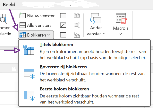Viewport: 153px width, 108px height.
Task: Select the Nieuw venster label
Action: (x=41, y=16)
